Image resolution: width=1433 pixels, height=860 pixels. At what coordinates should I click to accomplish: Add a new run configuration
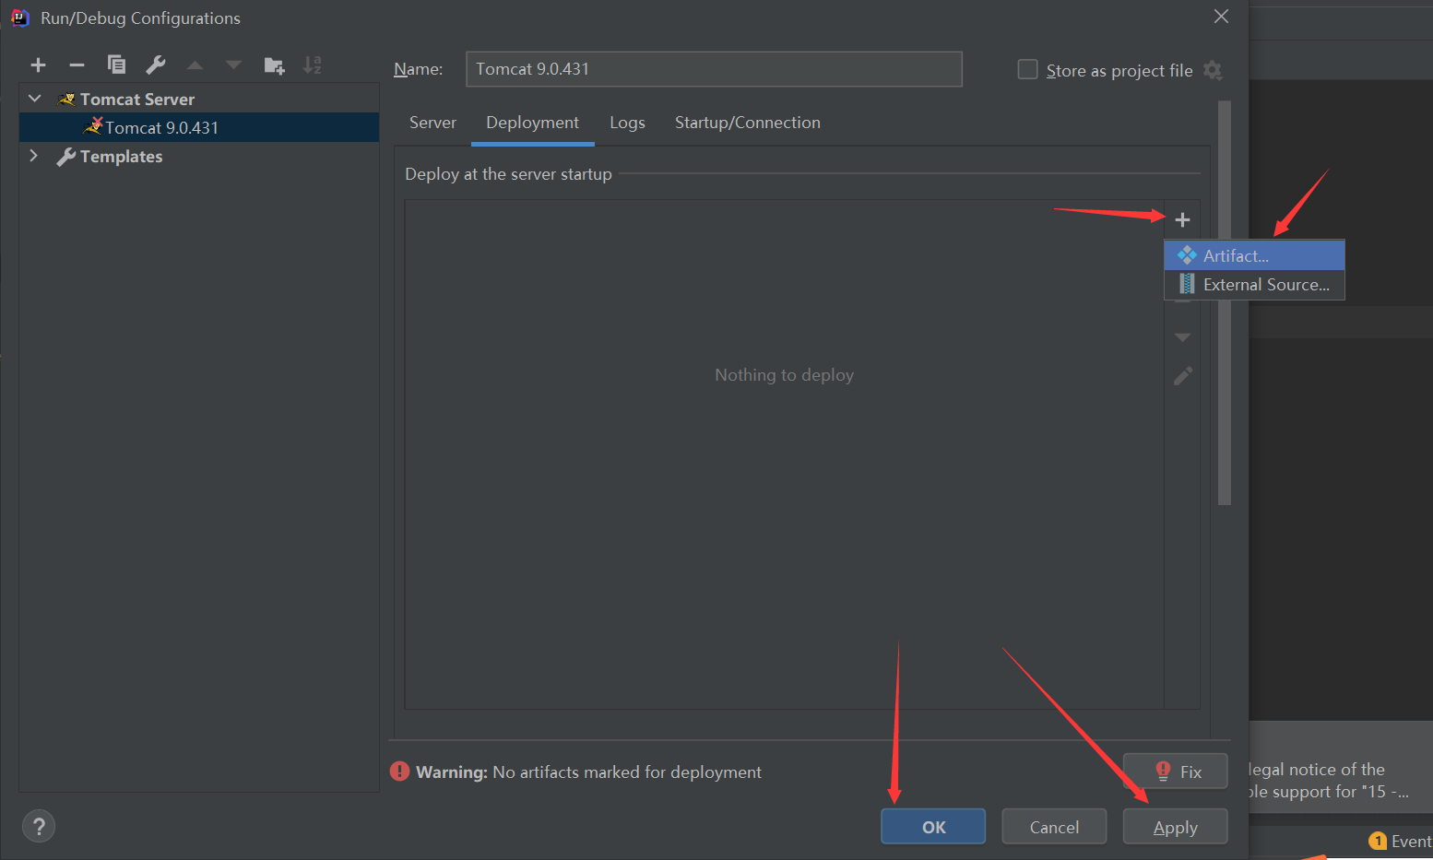38,65
